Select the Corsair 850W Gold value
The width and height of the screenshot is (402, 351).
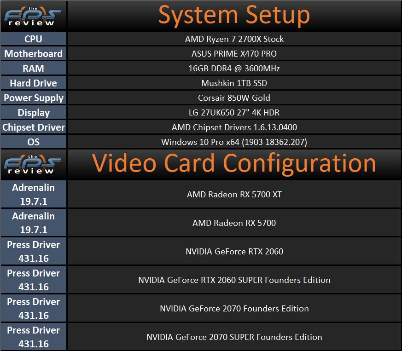(x=234, y=98)
